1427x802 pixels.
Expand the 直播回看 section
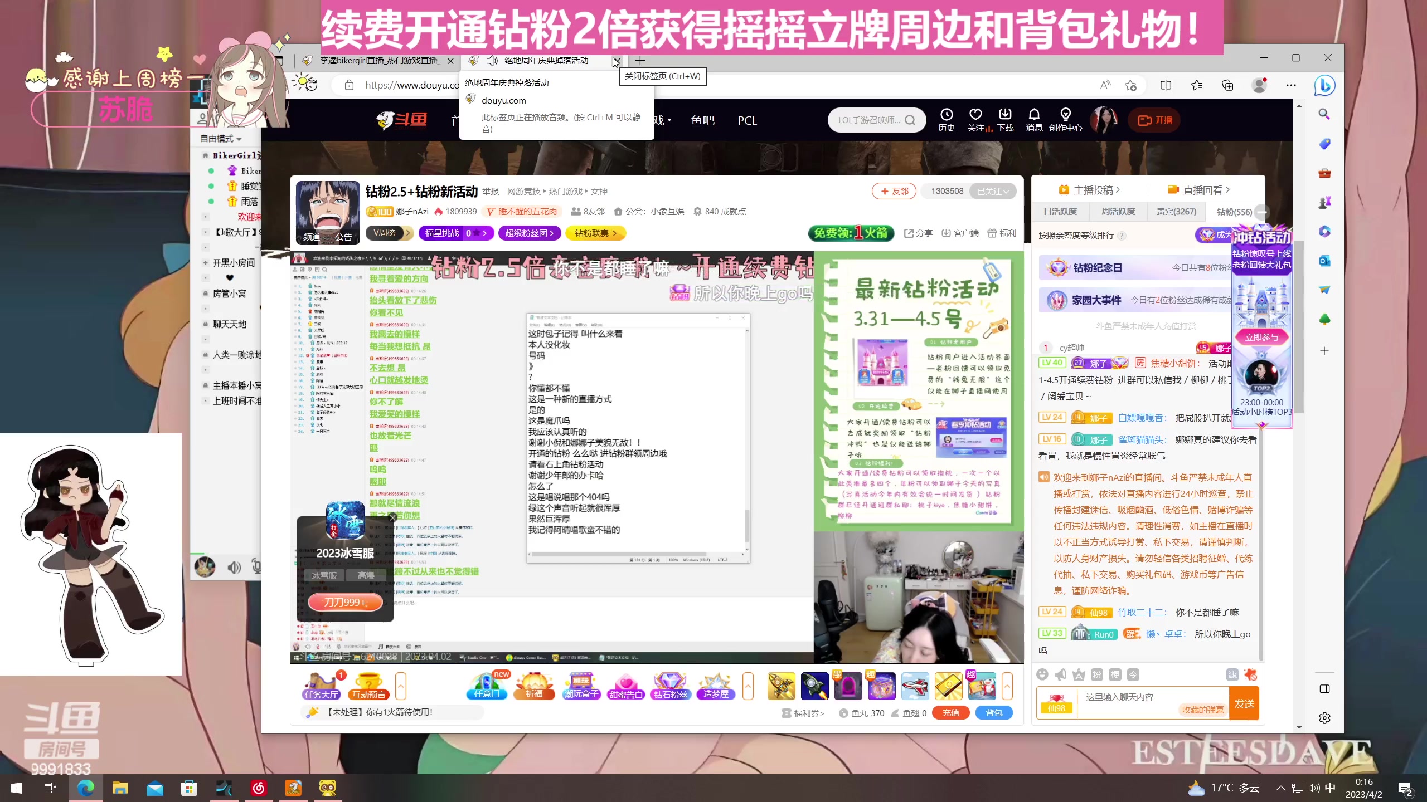(x=1198, y=190)
